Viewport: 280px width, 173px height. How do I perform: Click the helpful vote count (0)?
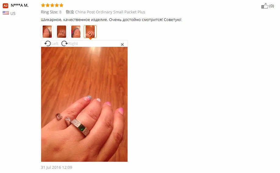click(x=271, y=6)
